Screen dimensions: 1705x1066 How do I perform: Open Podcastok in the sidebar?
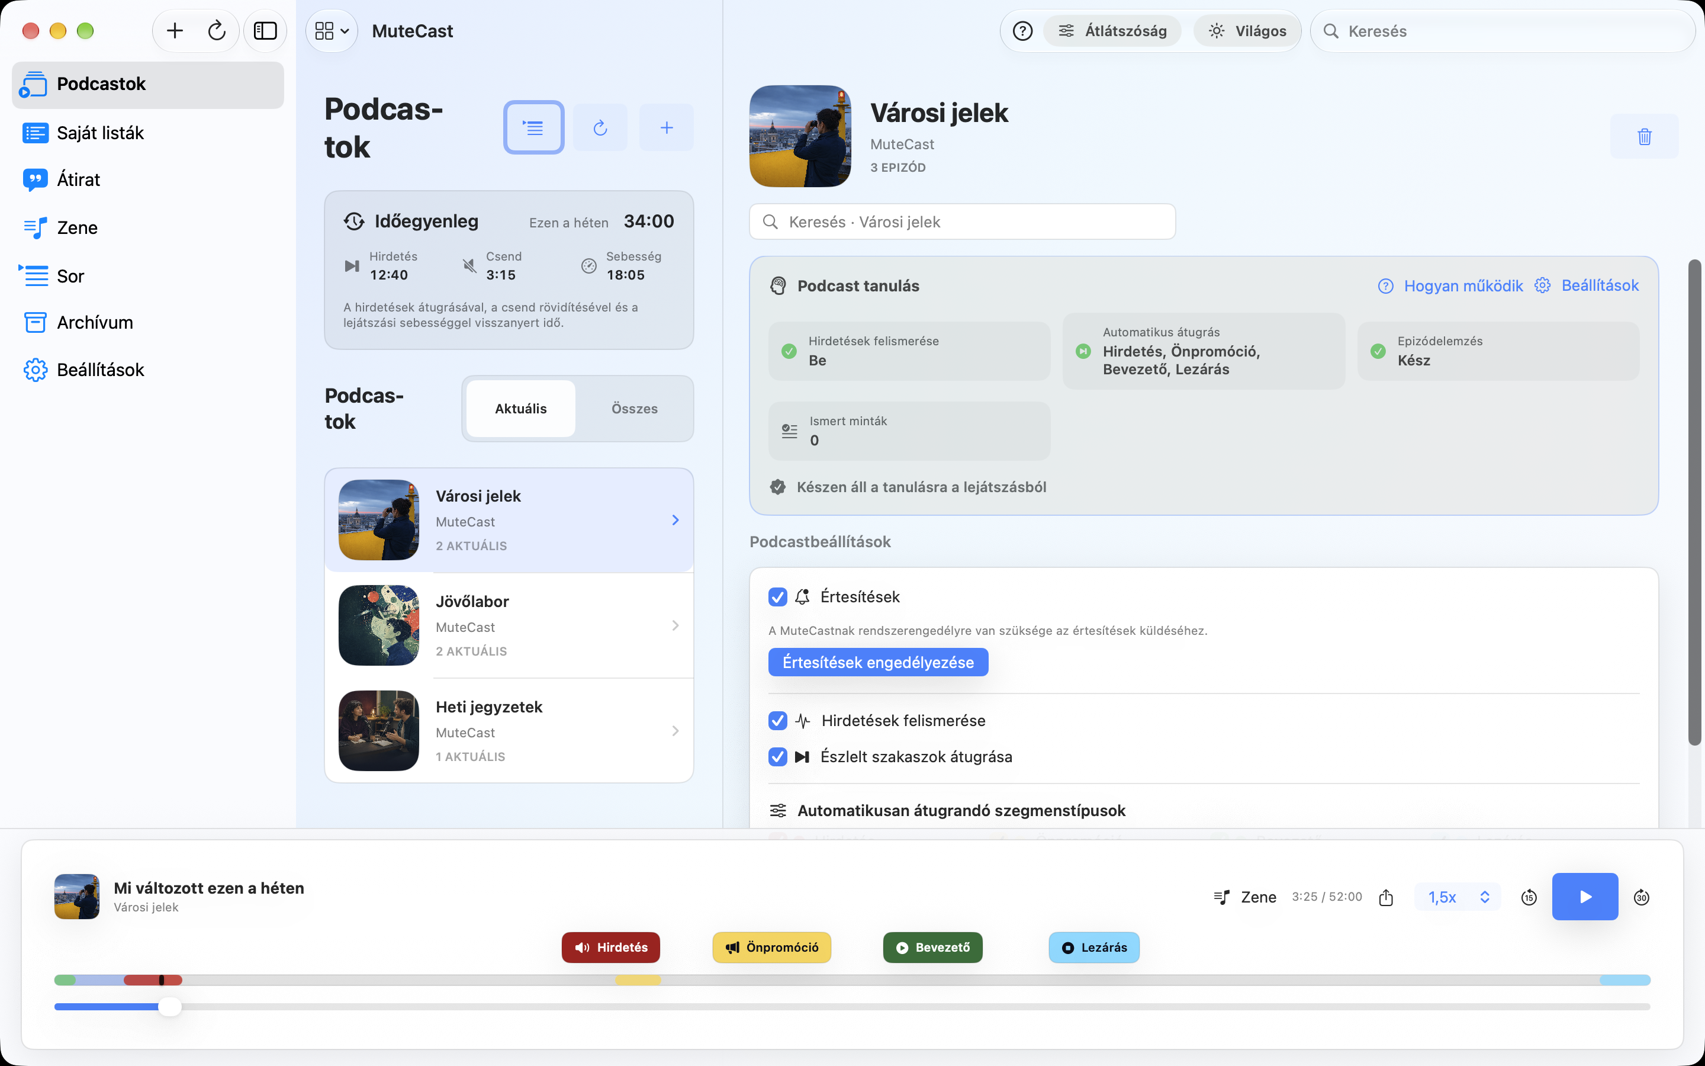pos(148,84)
